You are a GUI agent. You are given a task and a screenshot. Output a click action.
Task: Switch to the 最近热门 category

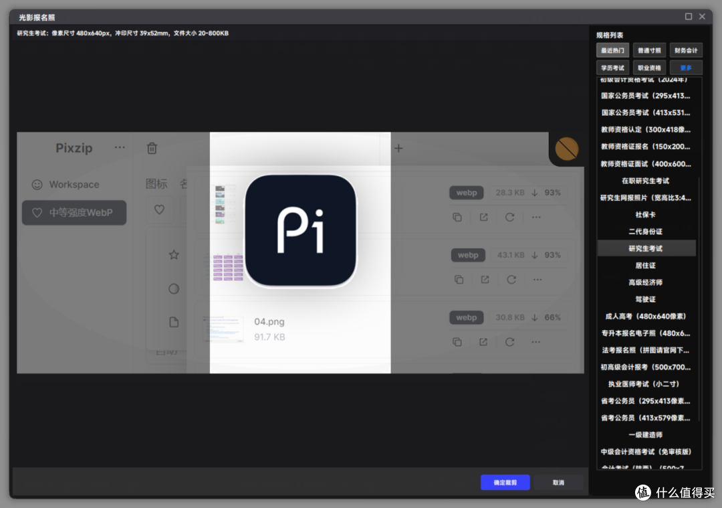point(612,50)
